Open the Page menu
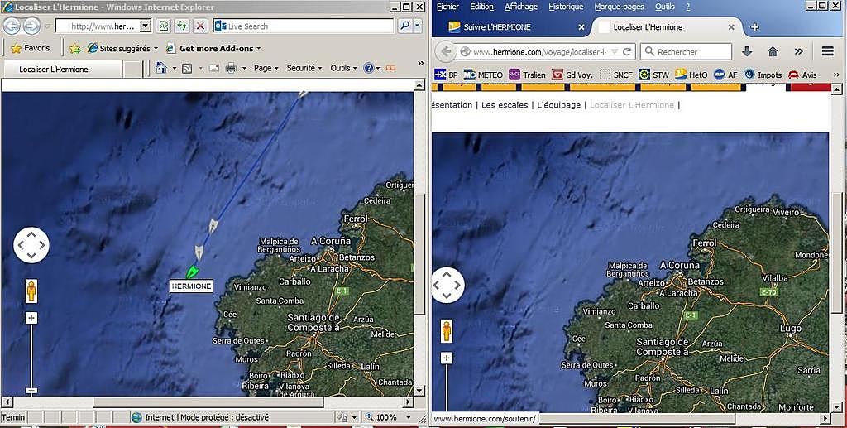847x428 pixels. coord(266,68)
